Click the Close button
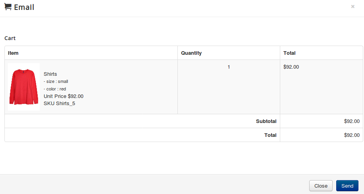 pyautogui.click(x=321, y=186)
